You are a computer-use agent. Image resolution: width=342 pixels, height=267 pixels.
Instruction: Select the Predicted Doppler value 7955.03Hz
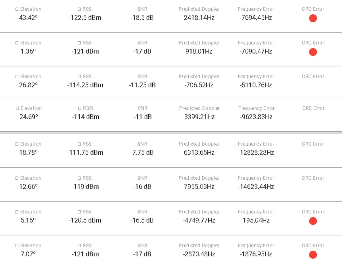click(x=199, y=187)
